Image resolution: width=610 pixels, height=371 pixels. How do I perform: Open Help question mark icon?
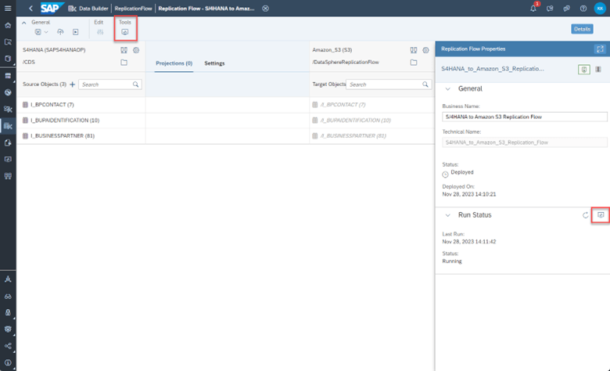[x=583, y=8]
